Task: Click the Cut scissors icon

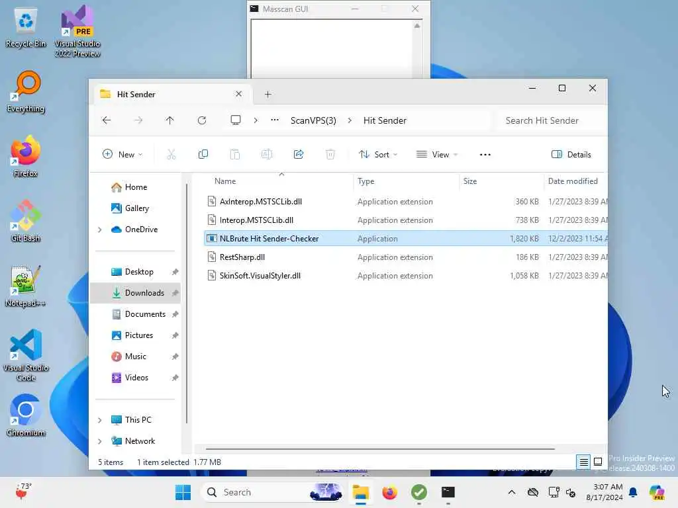Action: 171,154
